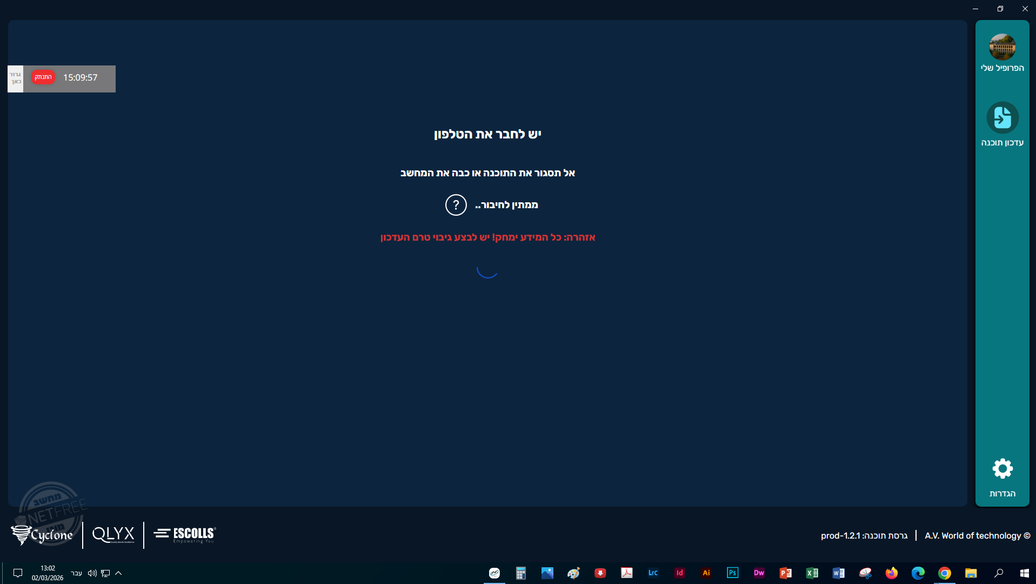Viewport: 1036px width, 584px height.
Task: Click the 'ממתין לחיבור..' status text
Action: tap(506, 205)
